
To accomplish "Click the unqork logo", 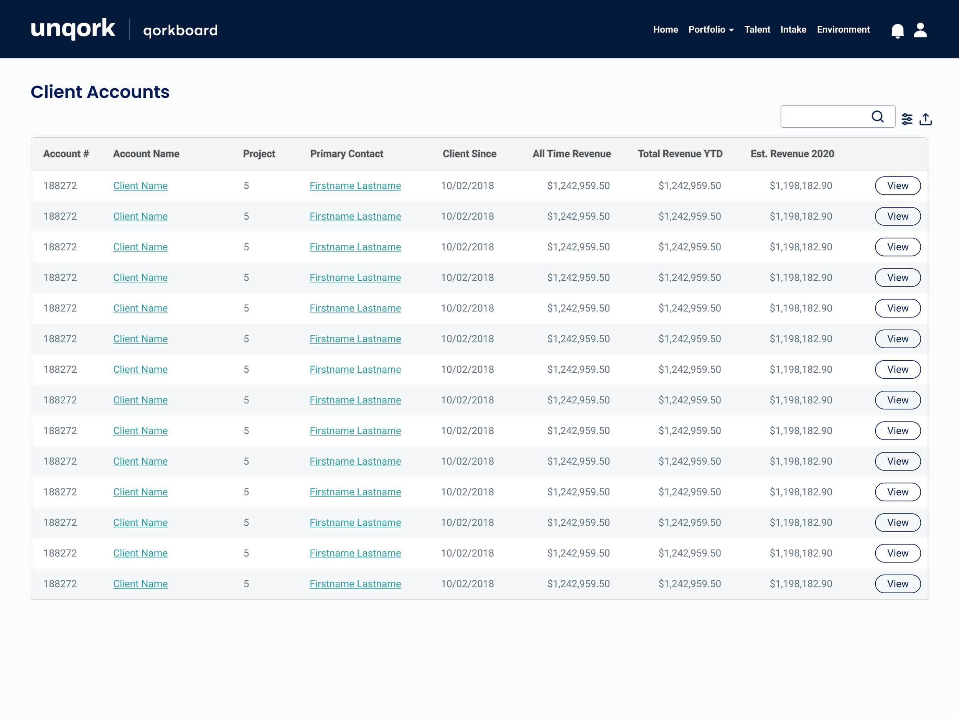I will pos(73,29).
